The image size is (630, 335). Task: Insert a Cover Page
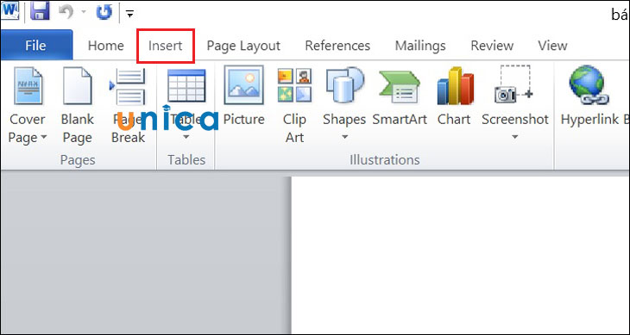[28, 106]
